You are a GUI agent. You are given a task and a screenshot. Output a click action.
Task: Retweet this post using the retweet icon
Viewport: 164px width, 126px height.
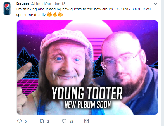tap(42, 121)
